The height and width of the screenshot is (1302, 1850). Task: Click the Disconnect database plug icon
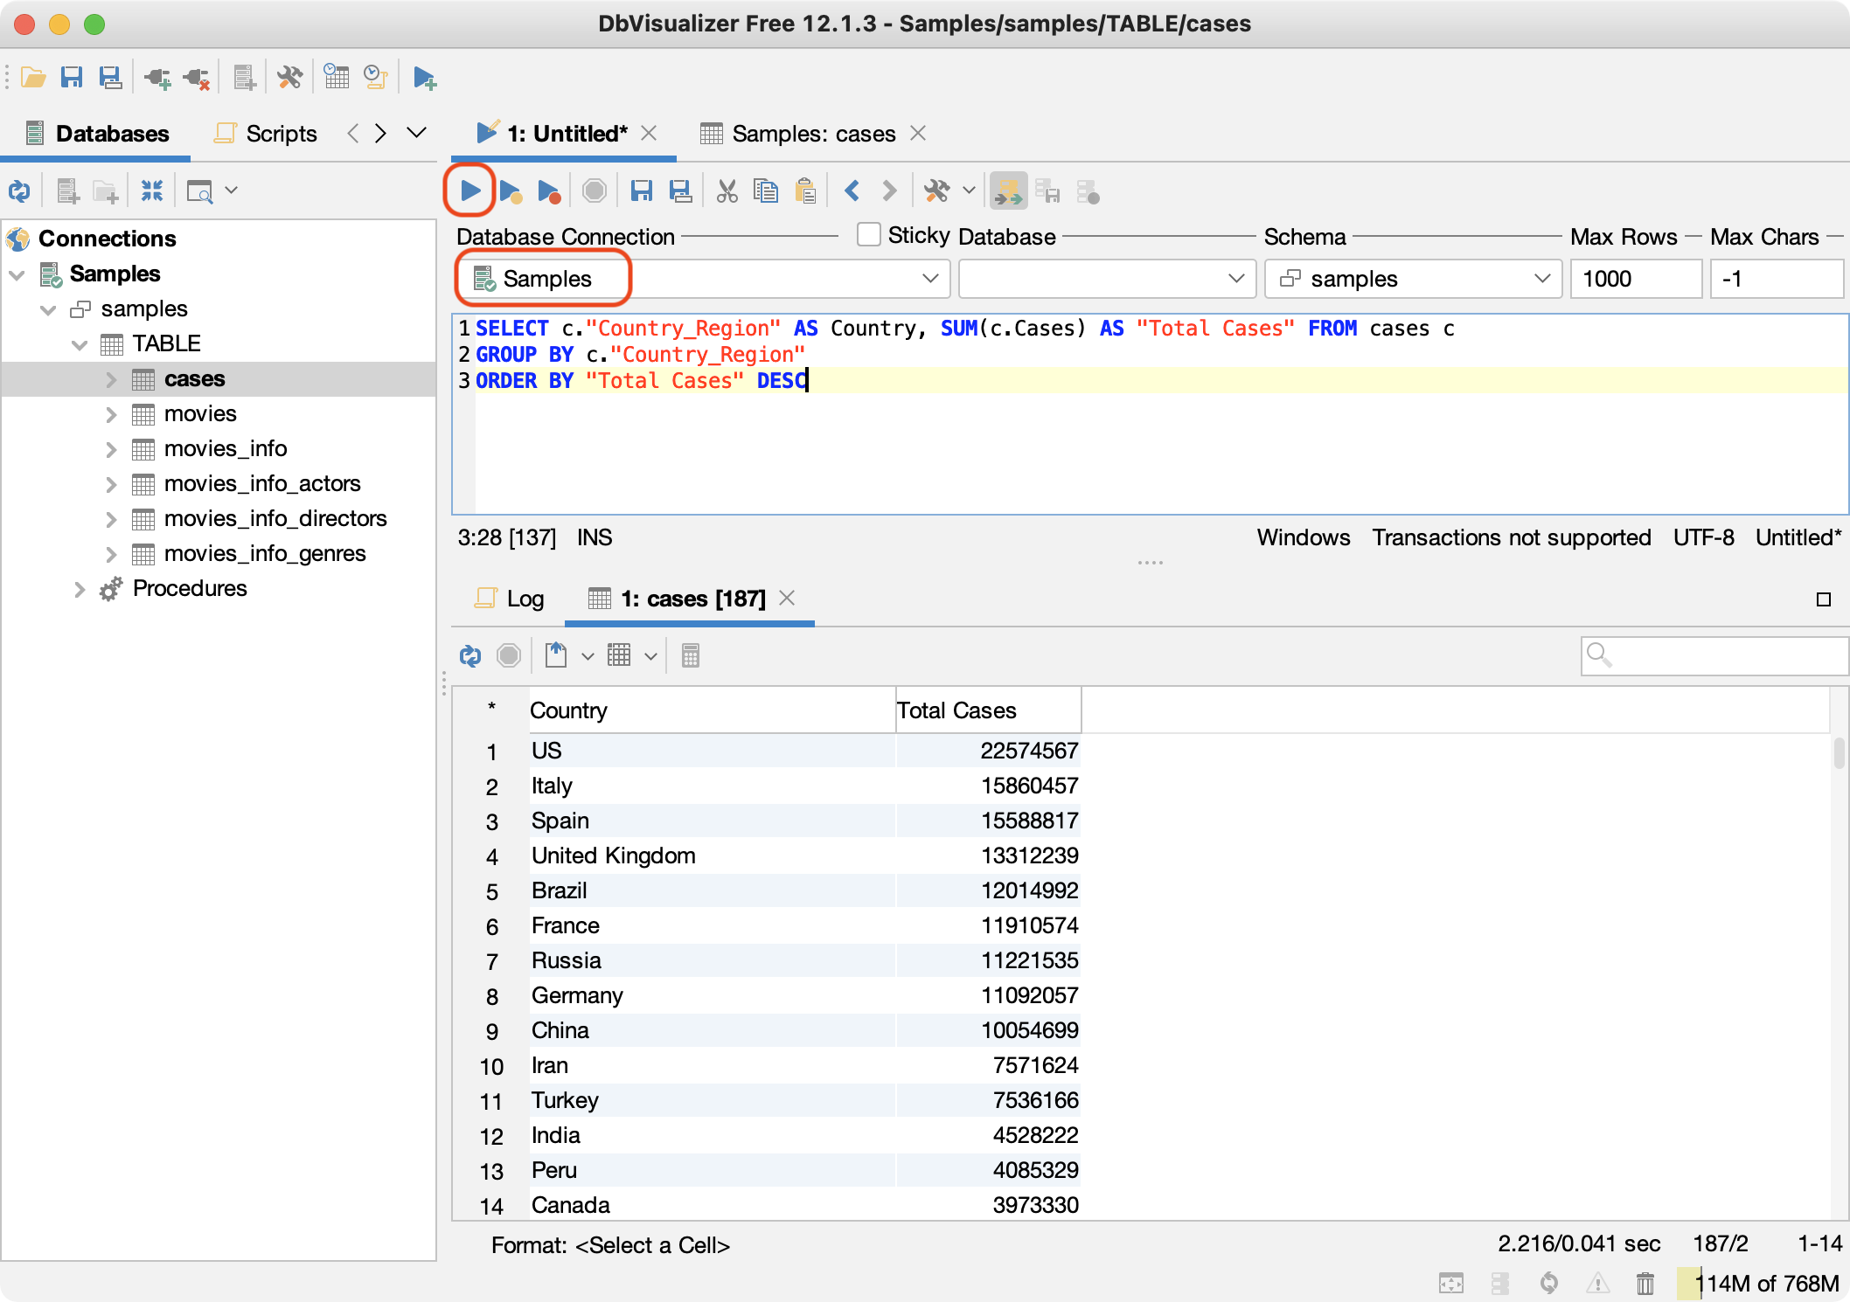198,78
